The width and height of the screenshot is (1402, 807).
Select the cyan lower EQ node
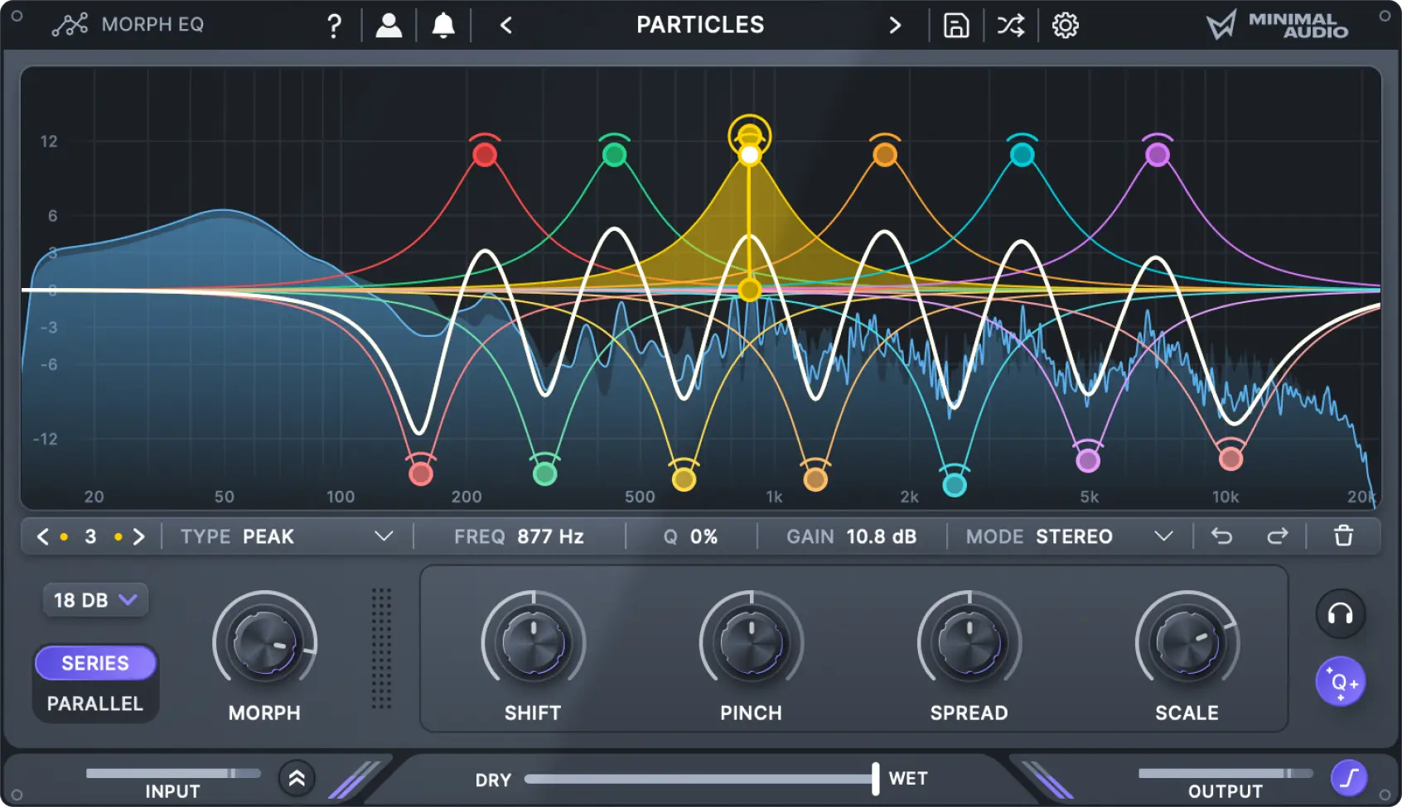pos(955,484)
